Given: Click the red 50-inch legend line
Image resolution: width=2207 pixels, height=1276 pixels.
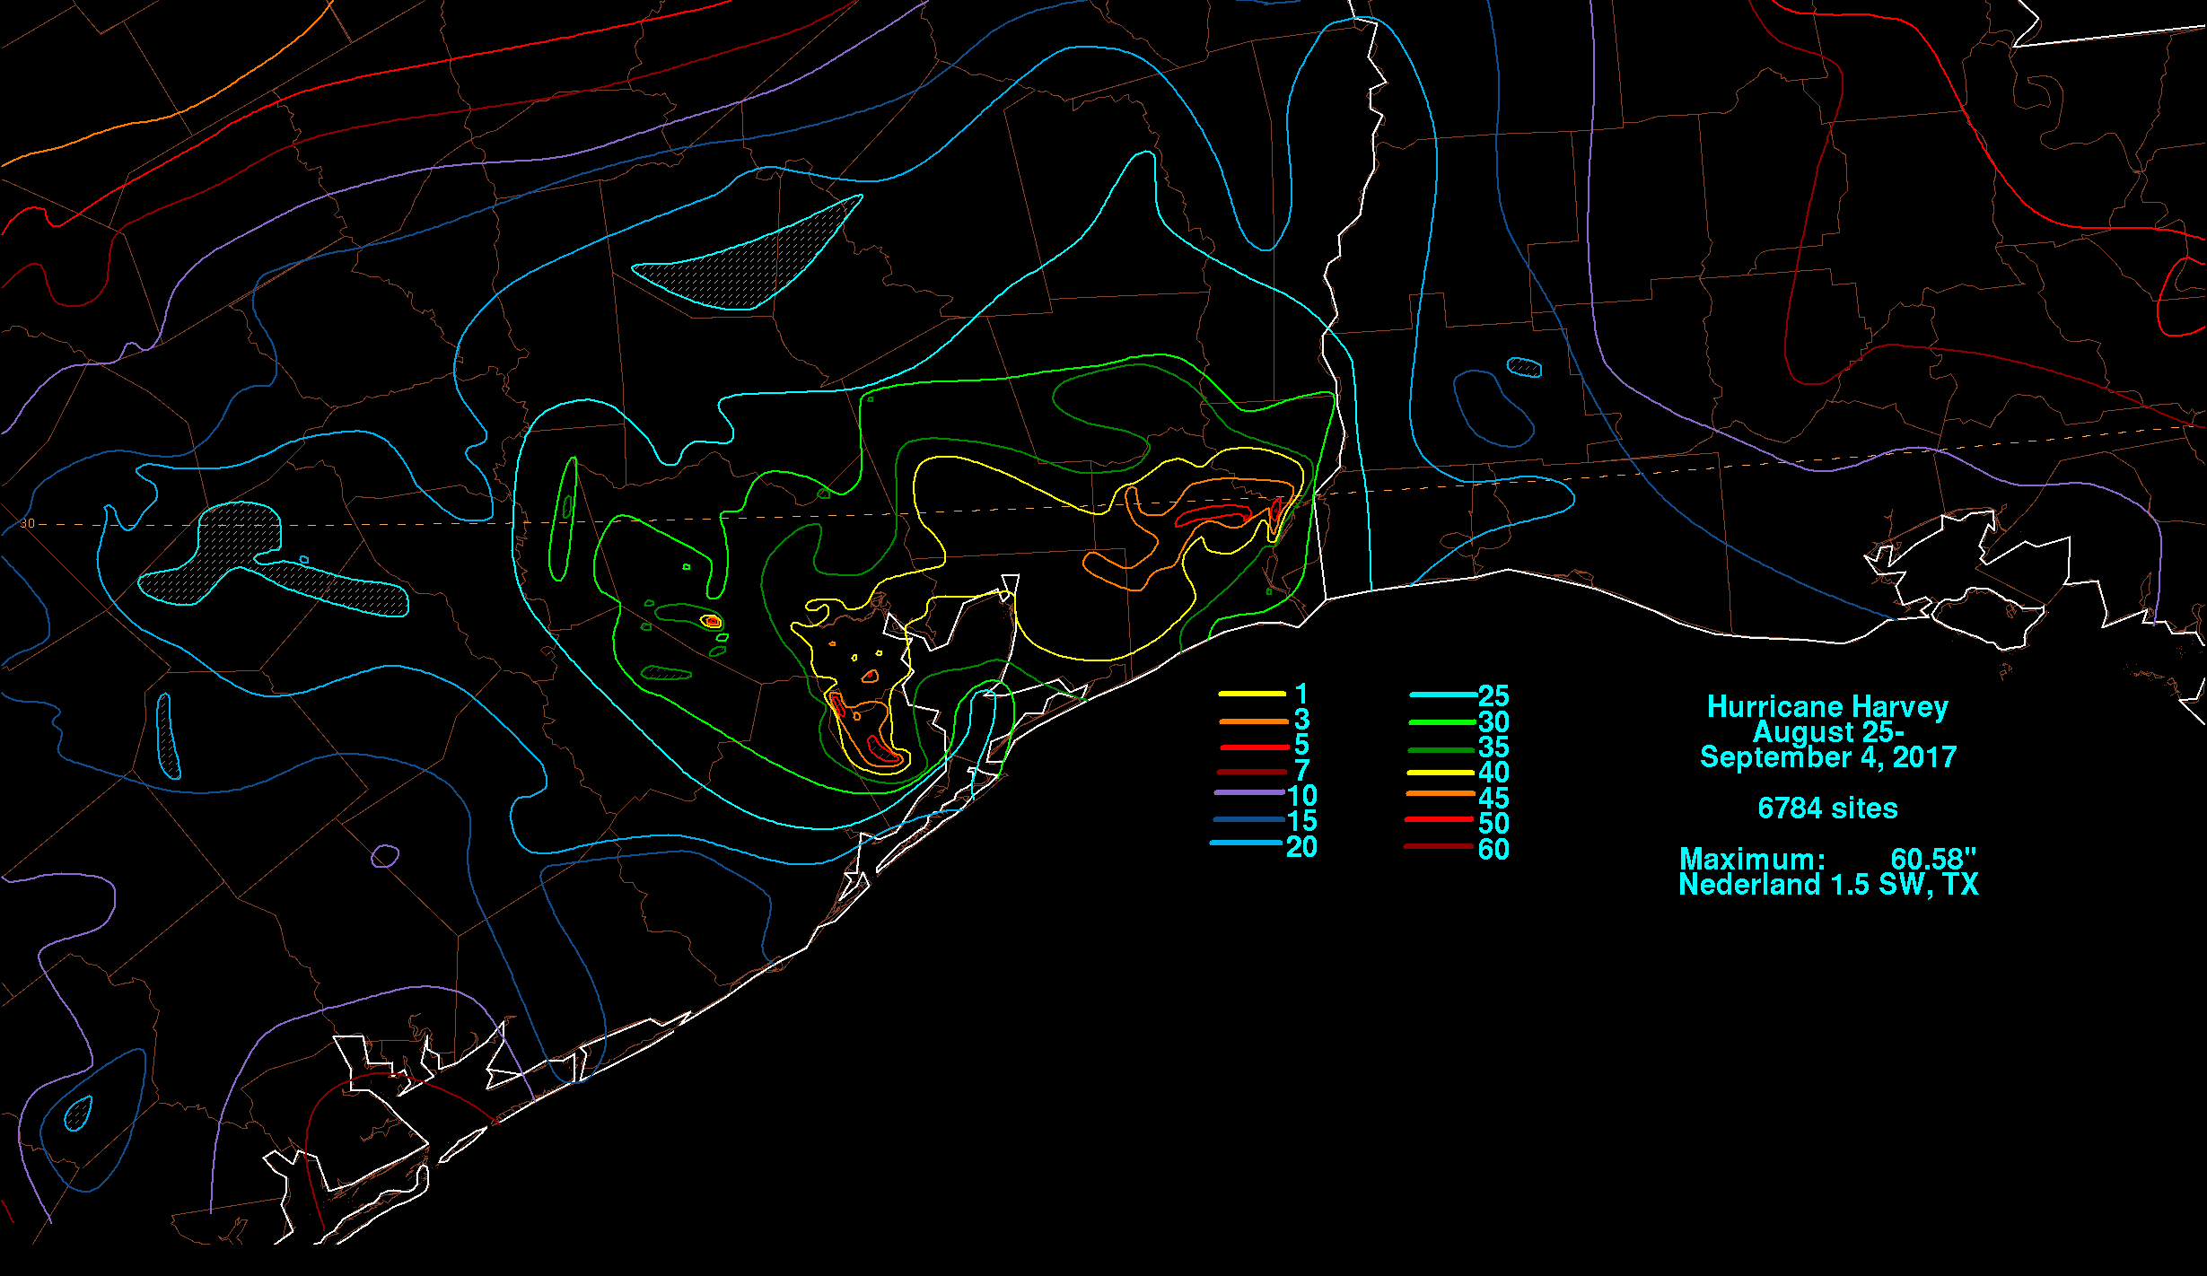Looking at the screenshot, I should pyautogui.click(x=1440, y=819).
